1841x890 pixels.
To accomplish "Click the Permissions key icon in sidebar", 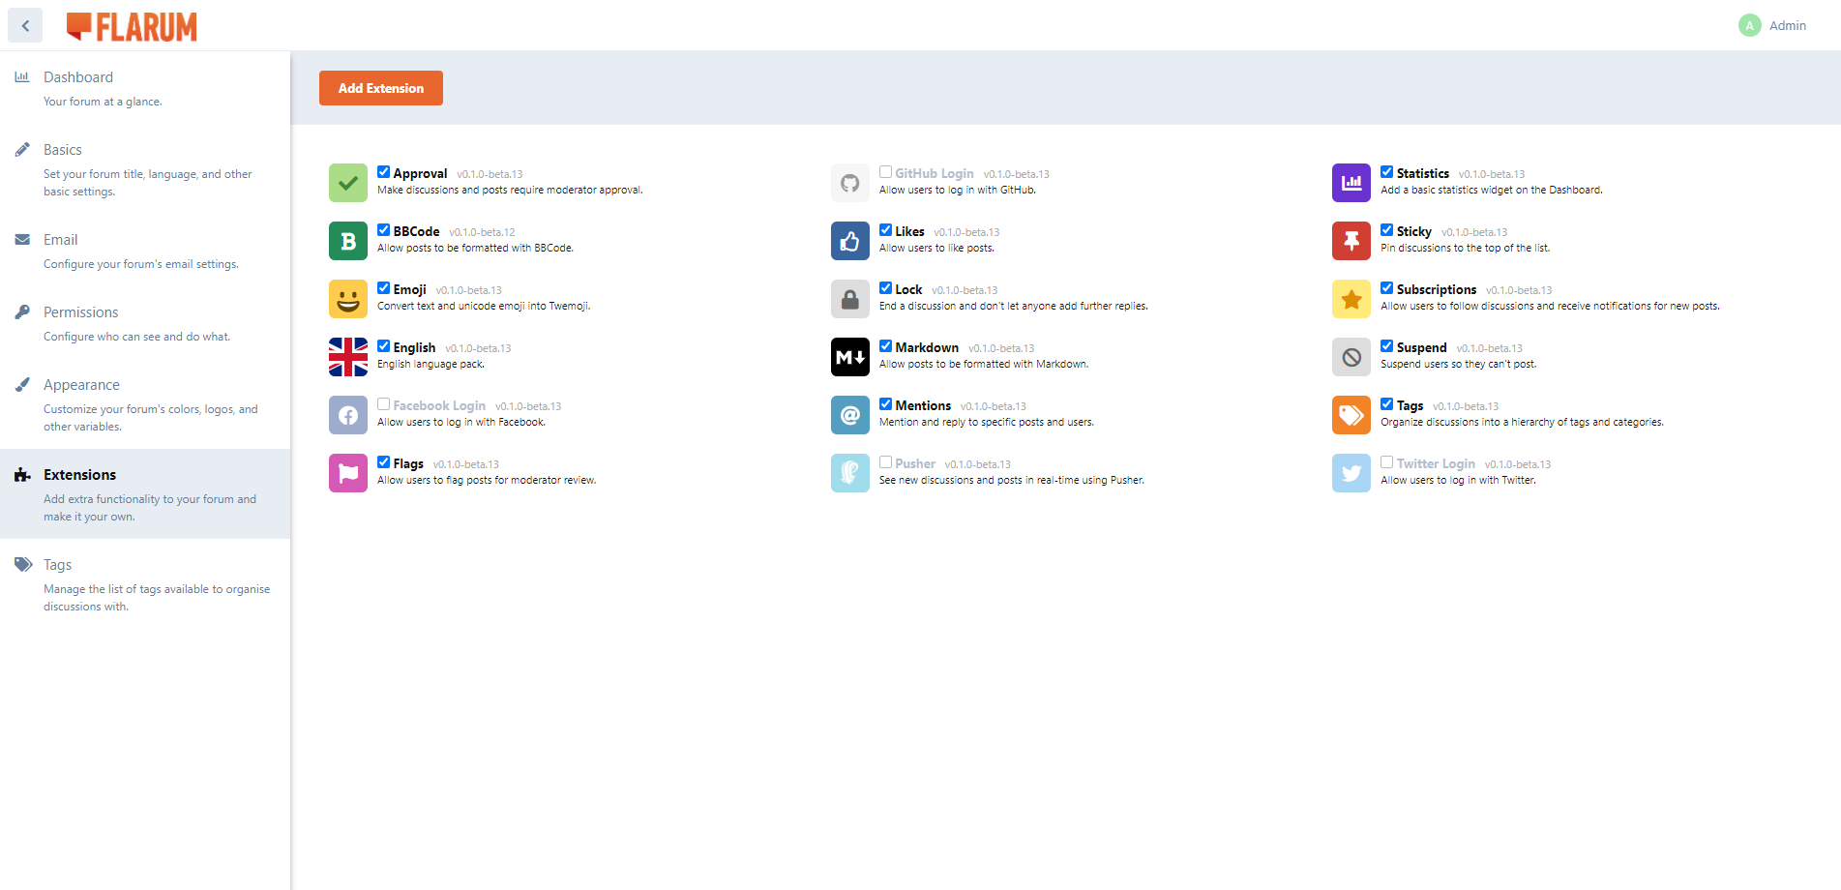I will tap(22, 311).
